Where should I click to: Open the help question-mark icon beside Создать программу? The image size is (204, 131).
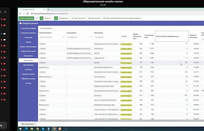pyautogui.click(x=37, y=18)
